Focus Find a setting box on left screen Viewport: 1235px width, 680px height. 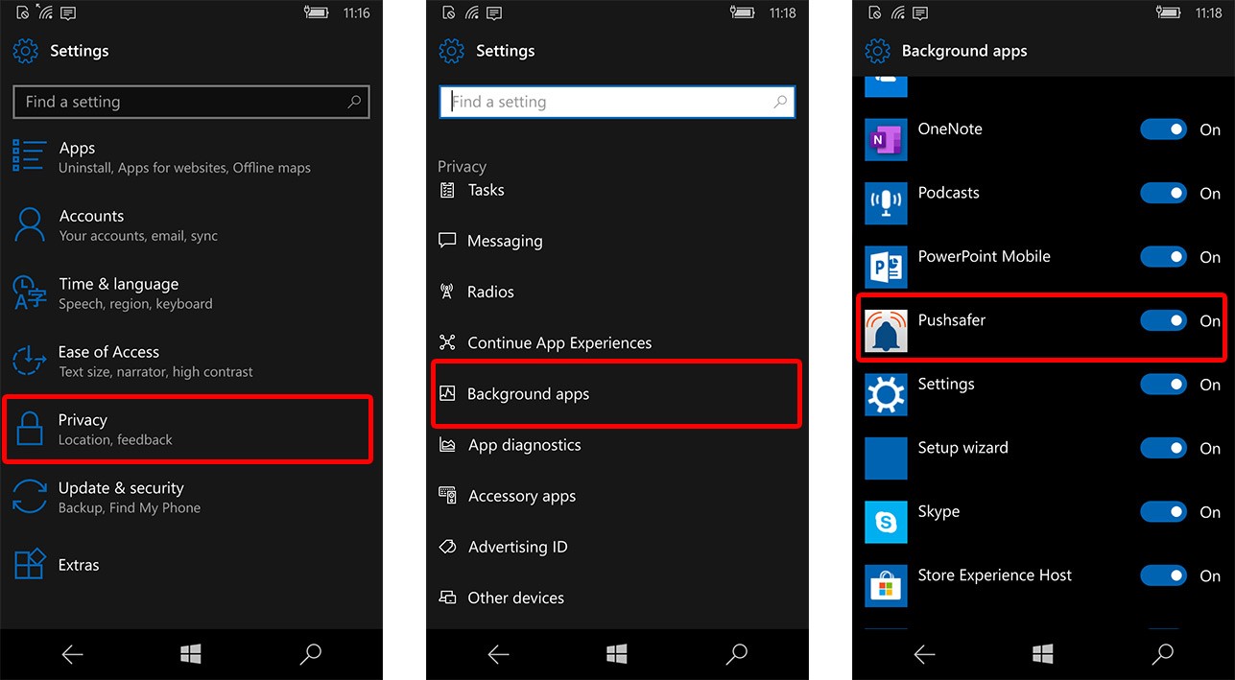click(x=191, y=102)
